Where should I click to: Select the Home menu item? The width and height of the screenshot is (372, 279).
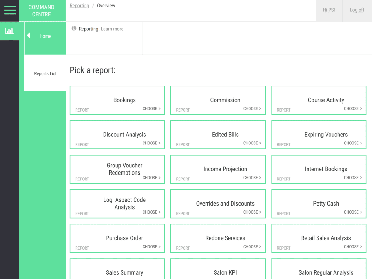(x=45, y=36)
